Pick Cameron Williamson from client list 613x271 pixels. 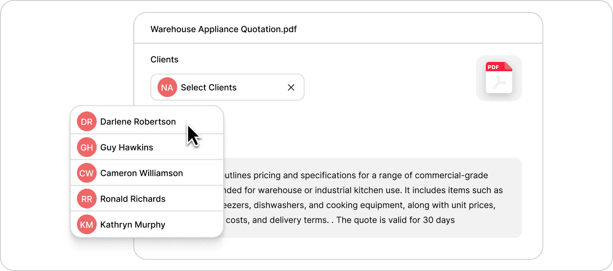pos(142,173)
